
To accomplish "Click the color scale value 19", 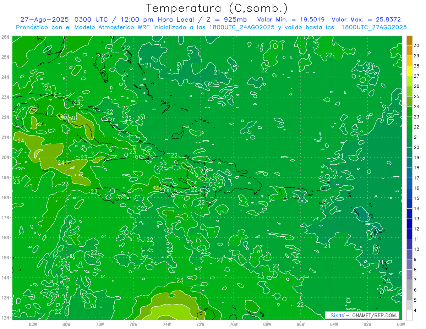I will 417,158.
